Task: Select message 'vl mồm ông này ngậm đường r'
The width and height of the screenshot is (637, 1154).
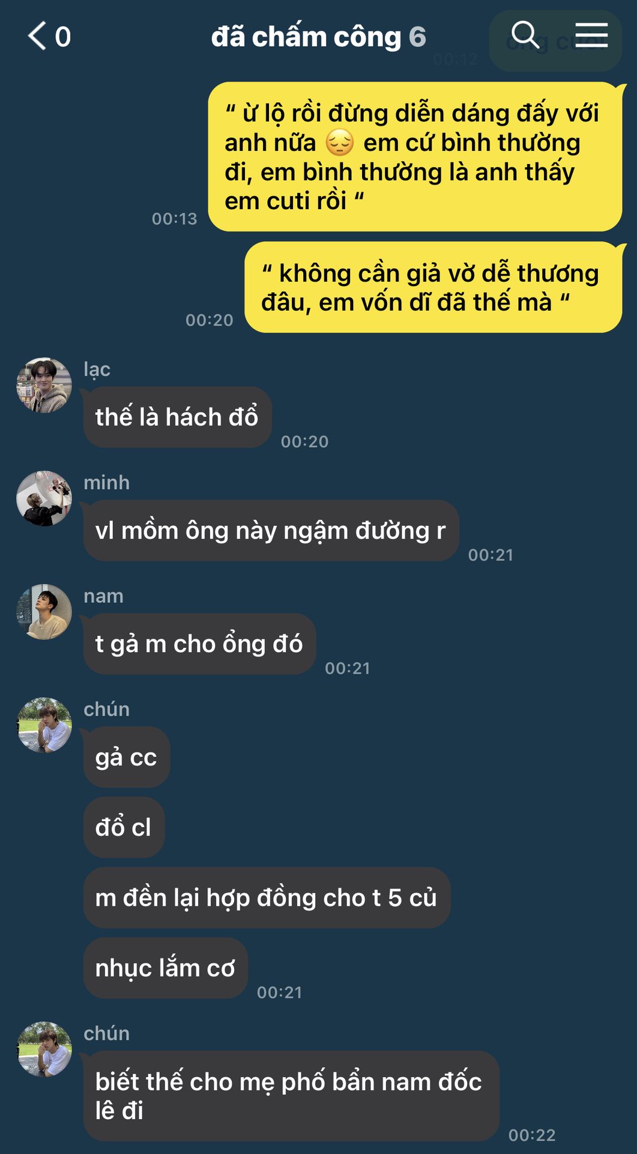Action: tap(271, 531)
